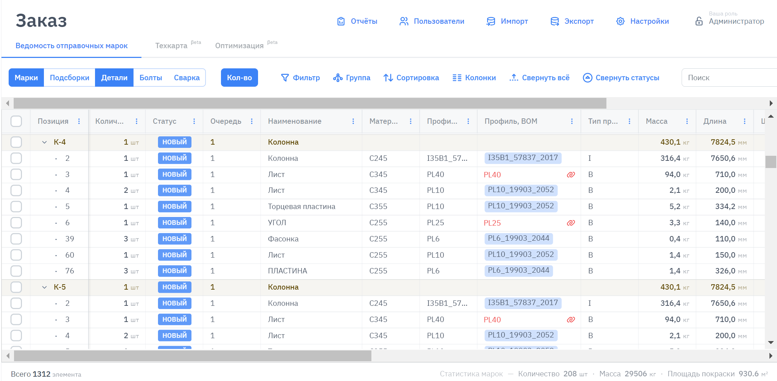
Task: Open Количество column menu dots
Action: (x=137, y=121)
